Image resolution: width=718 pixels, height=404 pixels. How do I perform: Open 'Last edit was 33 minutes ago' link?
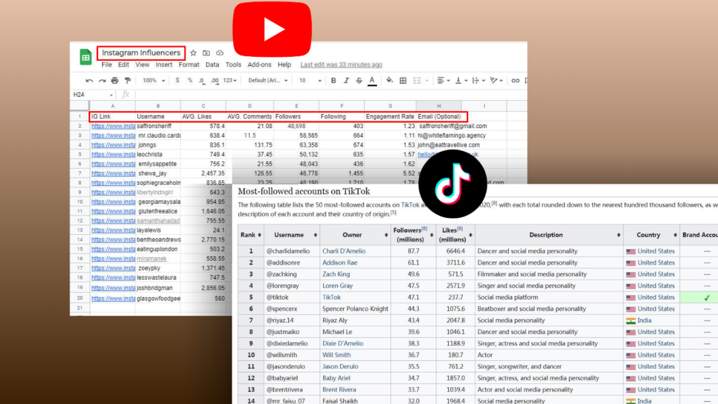coord(342,65)
